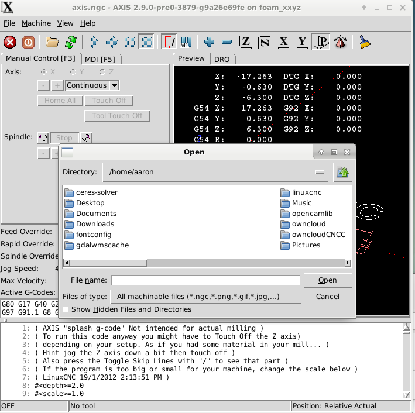Select the Z view icon
Viewport: 415px width, 413px height.
coord(246,42)
